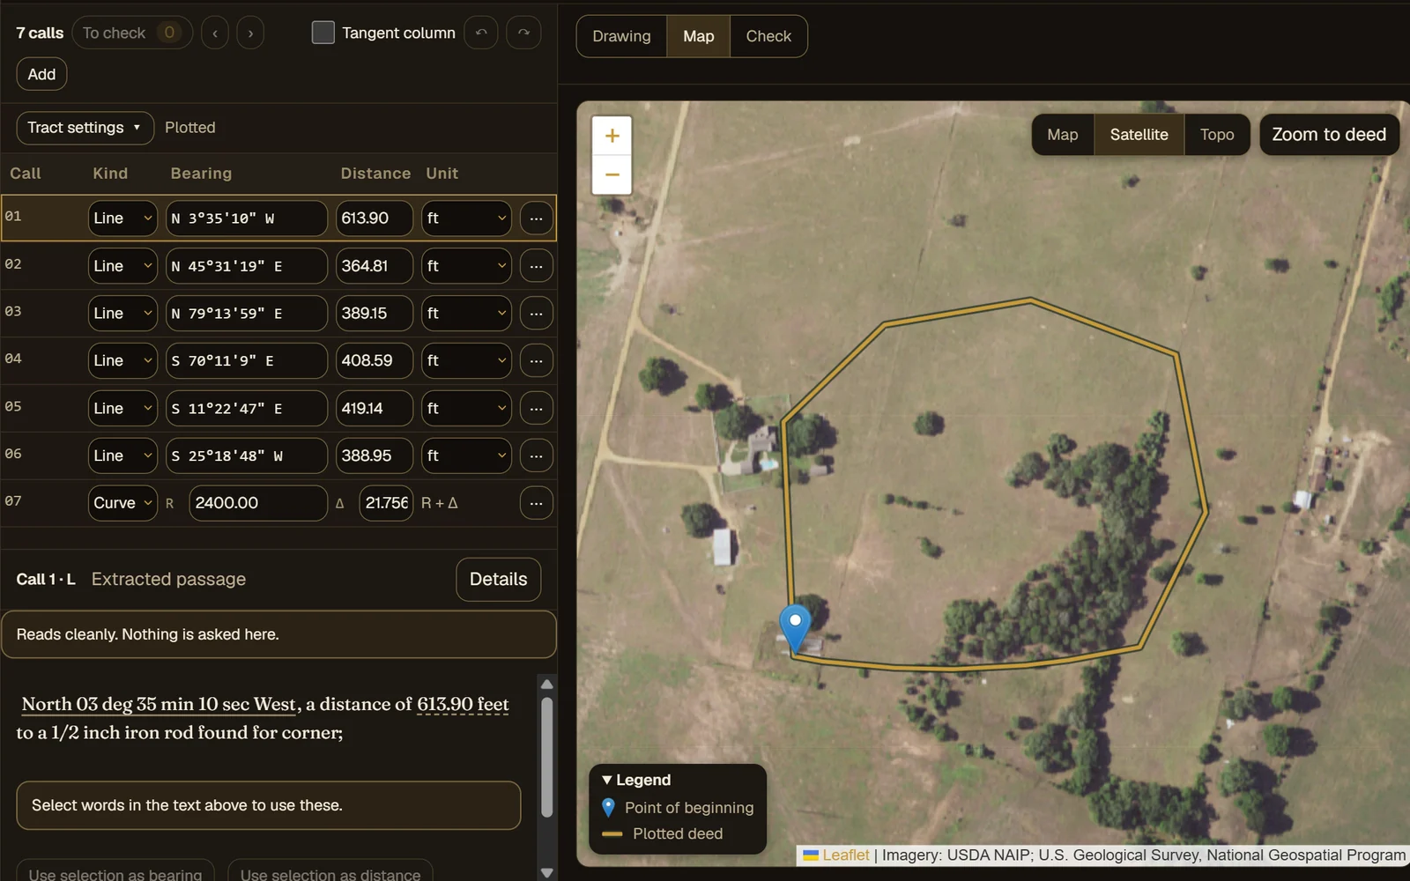
Task: Go to next call with right arrow
Action: coord(250,33)
